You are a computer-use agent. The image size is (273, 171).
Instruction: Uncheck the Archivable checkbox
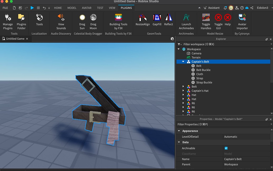226,148
